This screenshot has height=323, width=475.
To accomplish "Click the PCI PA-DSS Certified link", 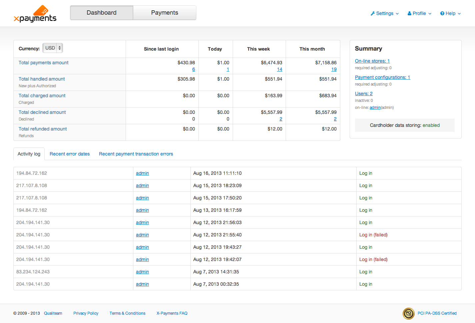I will 437,313.
